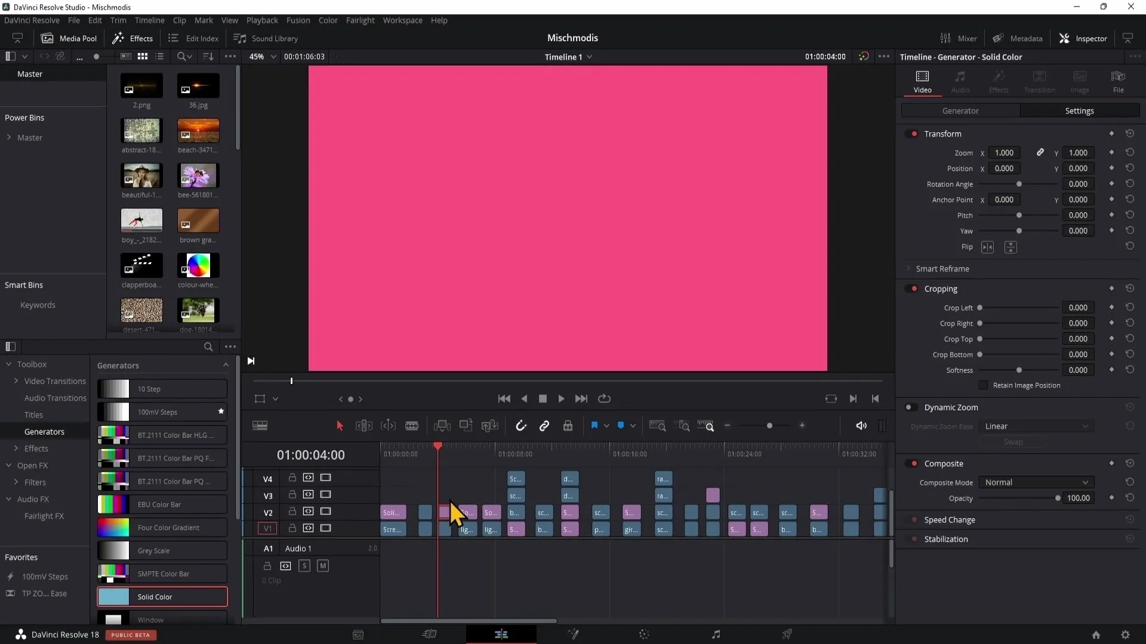Screen dimensions: 1146x644
Task: Select the arrow Selection Mode tool
Action: pyautogui.click(x=340, y=426)
